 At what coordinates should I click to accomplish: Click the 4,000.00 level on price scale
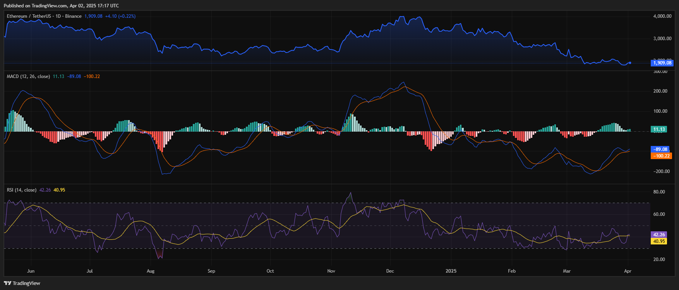[662, 16]
